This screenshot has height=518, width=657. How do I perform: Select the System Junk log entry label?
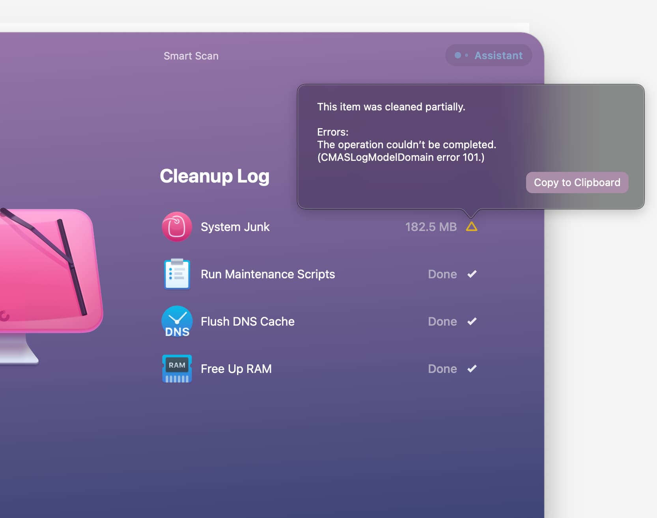tap(235, 227)
